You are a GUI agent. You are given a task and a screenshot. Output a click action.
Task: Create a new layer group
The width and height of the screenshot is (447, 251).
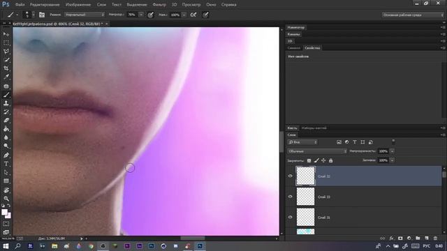[418, 238]
